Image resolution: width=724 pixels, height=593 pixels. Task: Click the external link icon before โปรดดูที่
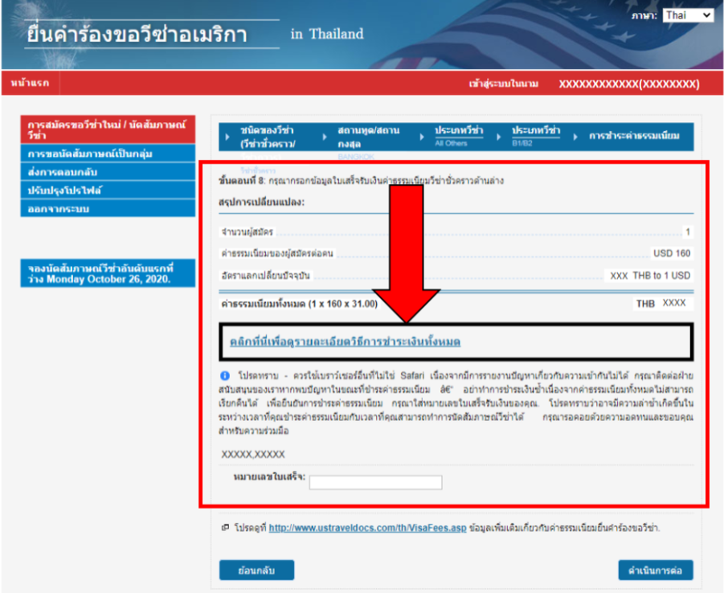click(225, 527)
